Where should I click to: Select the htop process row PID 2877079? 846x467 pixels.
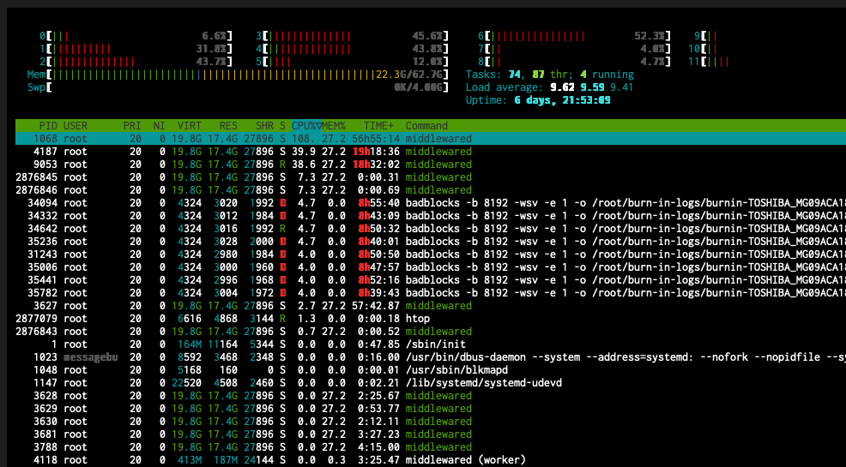tap(431, 319)
